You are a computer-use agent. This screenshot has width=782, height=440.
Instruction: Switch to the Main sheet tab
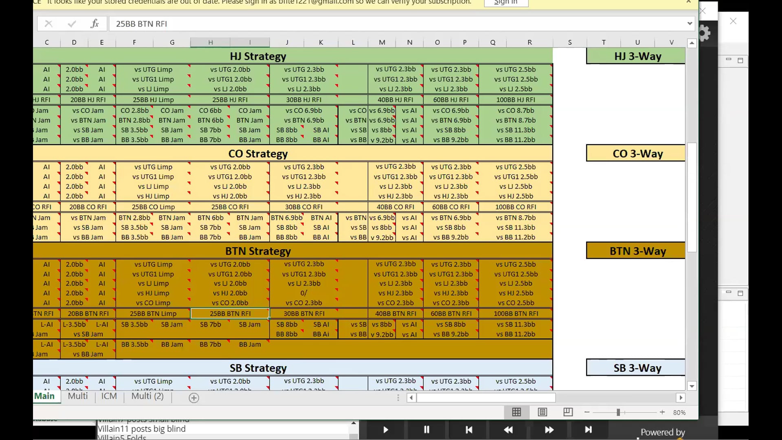(x=44, y=396)
